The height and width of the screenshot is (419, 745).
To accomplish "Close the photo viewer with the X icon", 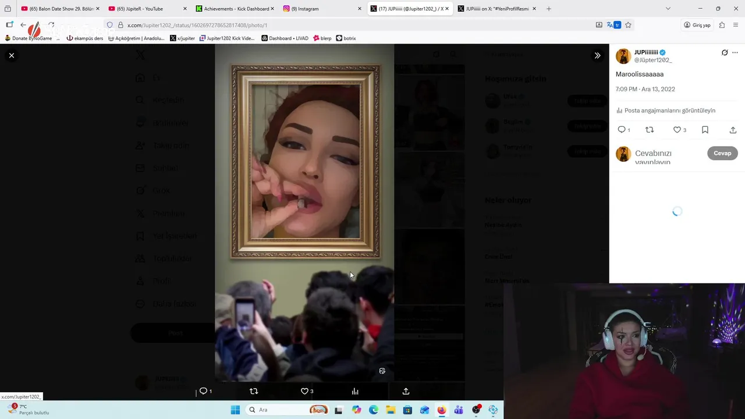I will [x=11, y=55].
